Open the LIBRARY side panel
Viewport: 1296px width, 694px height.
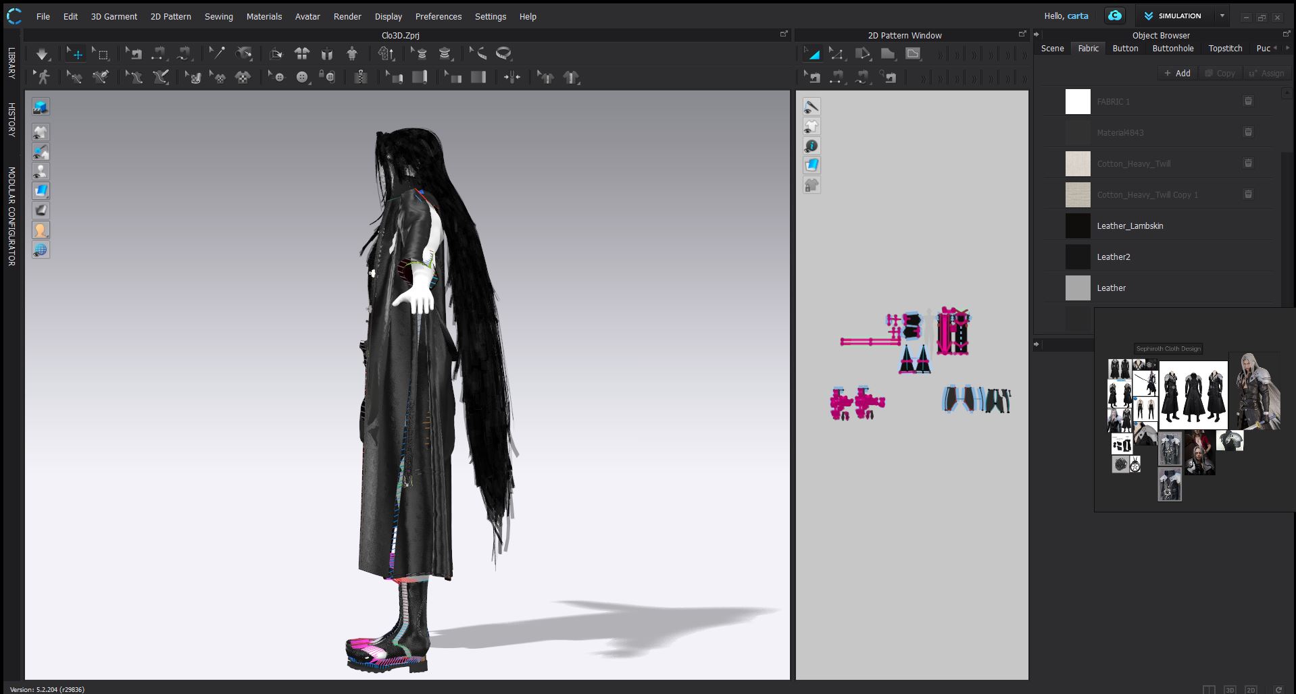coord(11,63)
